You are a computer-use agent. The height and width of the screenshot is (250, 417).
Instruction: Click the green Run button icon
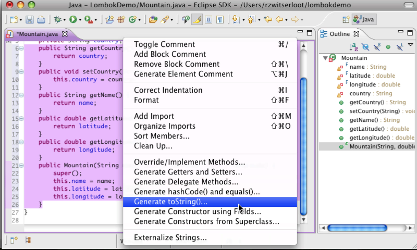tap(73, 20)
